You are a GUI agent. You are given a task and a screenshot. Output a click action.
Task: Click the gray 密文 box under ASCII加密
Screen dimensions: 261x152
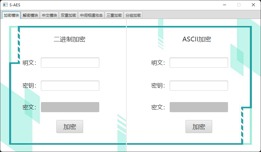coord(199,107)
